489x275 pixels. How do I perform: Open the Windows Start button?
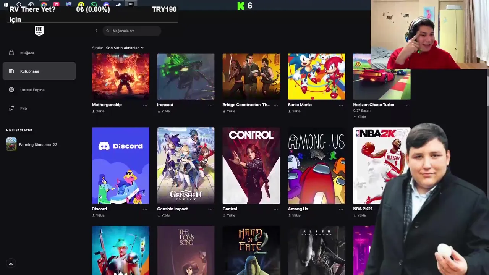(x=6, y=5)
